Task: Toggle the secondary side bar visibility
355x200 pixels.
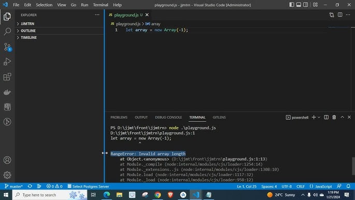Action: [305, 5]
